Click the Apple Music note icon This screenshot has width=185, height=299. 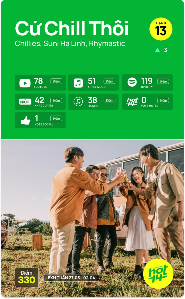click(78, 83)
